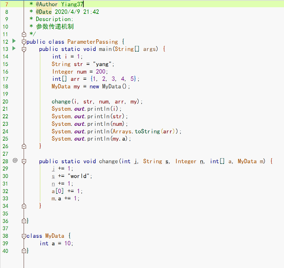This screenshot has height=268, width=284.
Task: Click the @ recursive marker on line 28
Action: pos(15,160)
